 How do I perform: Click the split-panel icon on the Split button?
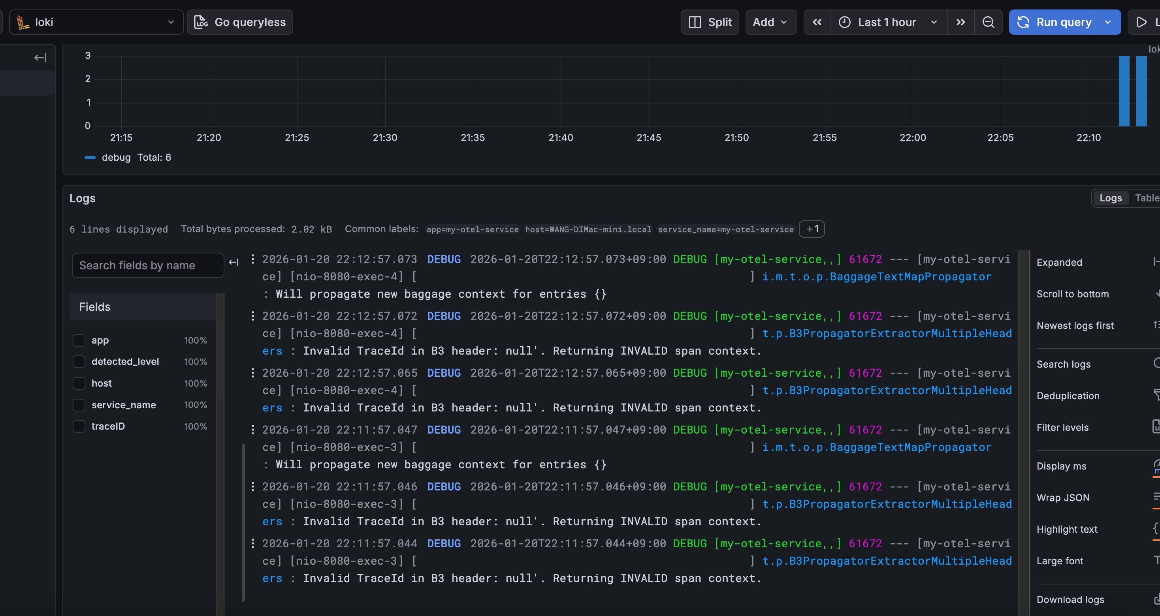point(695,22)
